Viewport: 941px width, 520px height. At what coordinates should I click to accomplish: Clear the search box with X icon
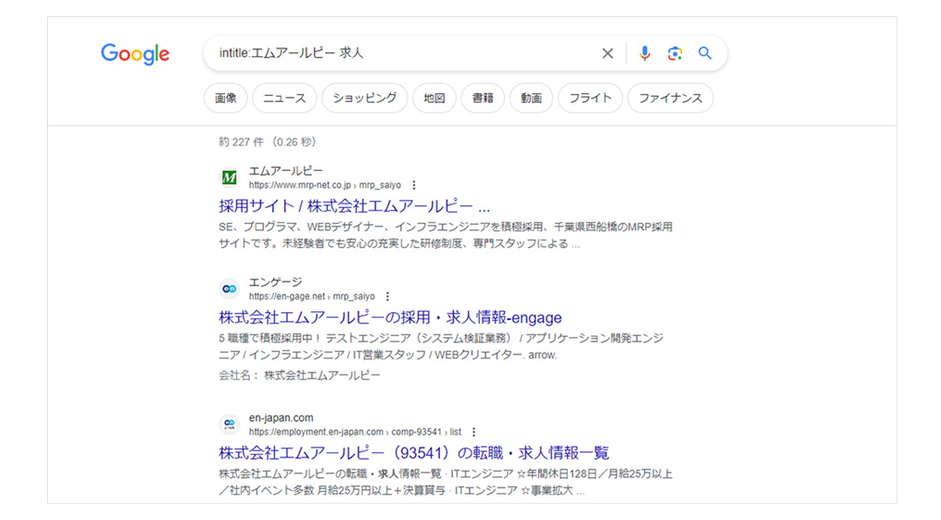[x=607, y=54]
